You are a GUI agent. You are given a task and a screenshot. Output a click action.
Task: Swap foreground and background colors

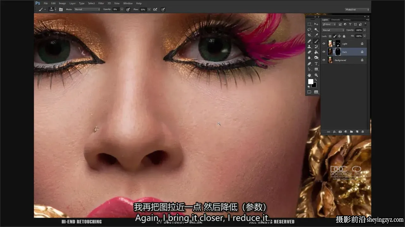pyautogui.click(x=315, y=80)
